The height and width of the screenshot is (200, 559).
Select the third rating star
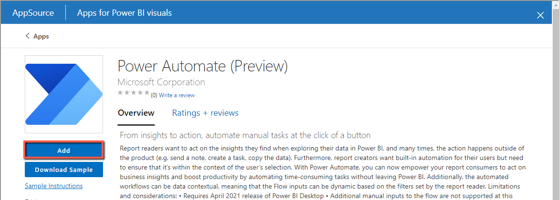point(134,92)
